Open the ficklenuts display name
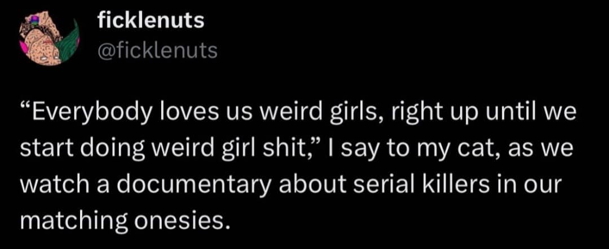Screen dimensions: 609x249 coord(151,22)
